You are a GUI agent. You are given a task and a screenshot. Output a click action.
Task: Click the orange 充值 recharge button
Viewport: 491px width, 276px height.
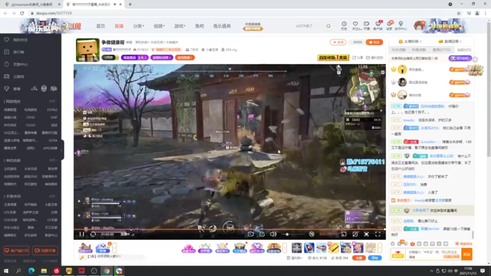359,258
